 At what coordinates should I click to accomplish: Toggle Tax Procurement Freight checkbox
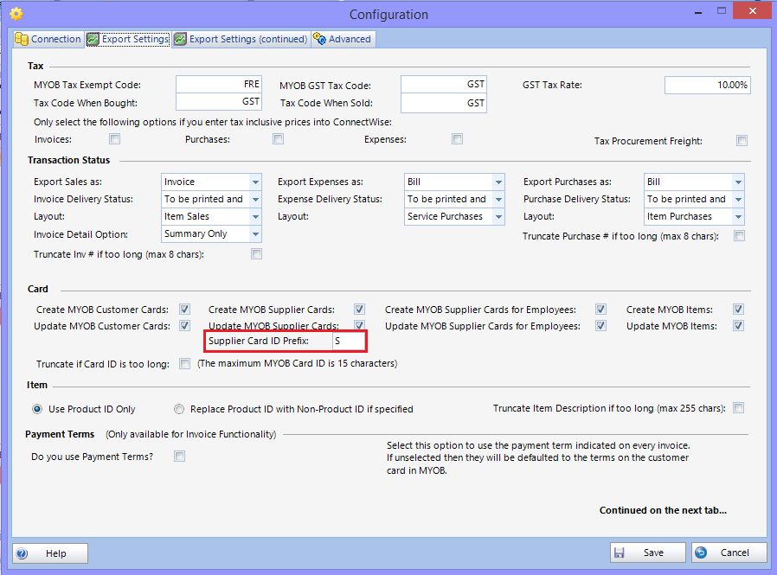(x=742, y=141)
